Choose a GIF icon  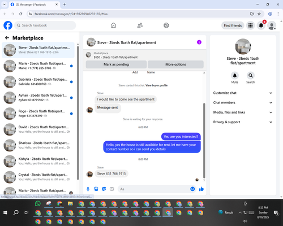(112, 189)
